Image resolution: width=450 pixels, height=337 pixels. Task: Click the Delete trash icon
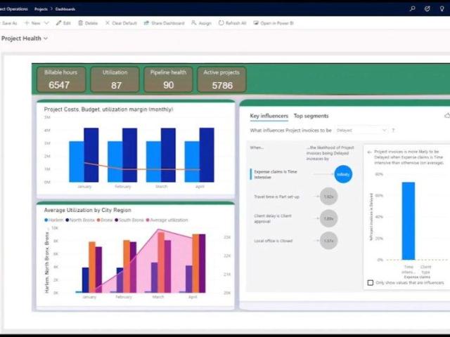coord(81,23)
